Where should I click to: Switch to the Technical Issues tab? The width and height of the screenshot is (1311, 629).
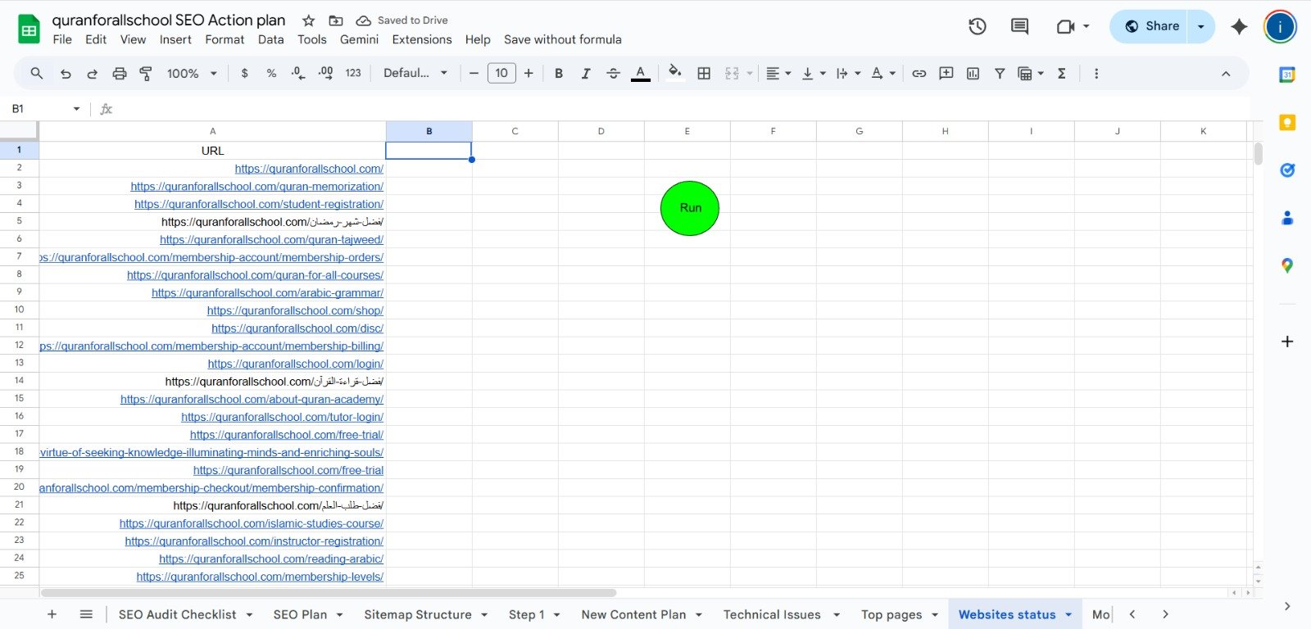771,615
